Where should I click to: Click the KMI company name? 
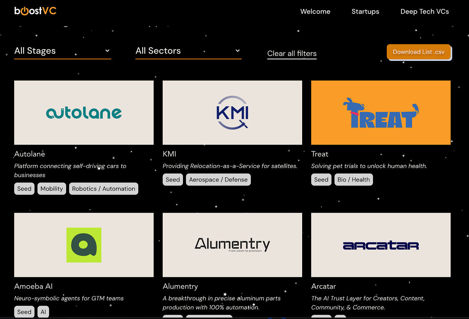pyautogui.click(x=169, y=154)
